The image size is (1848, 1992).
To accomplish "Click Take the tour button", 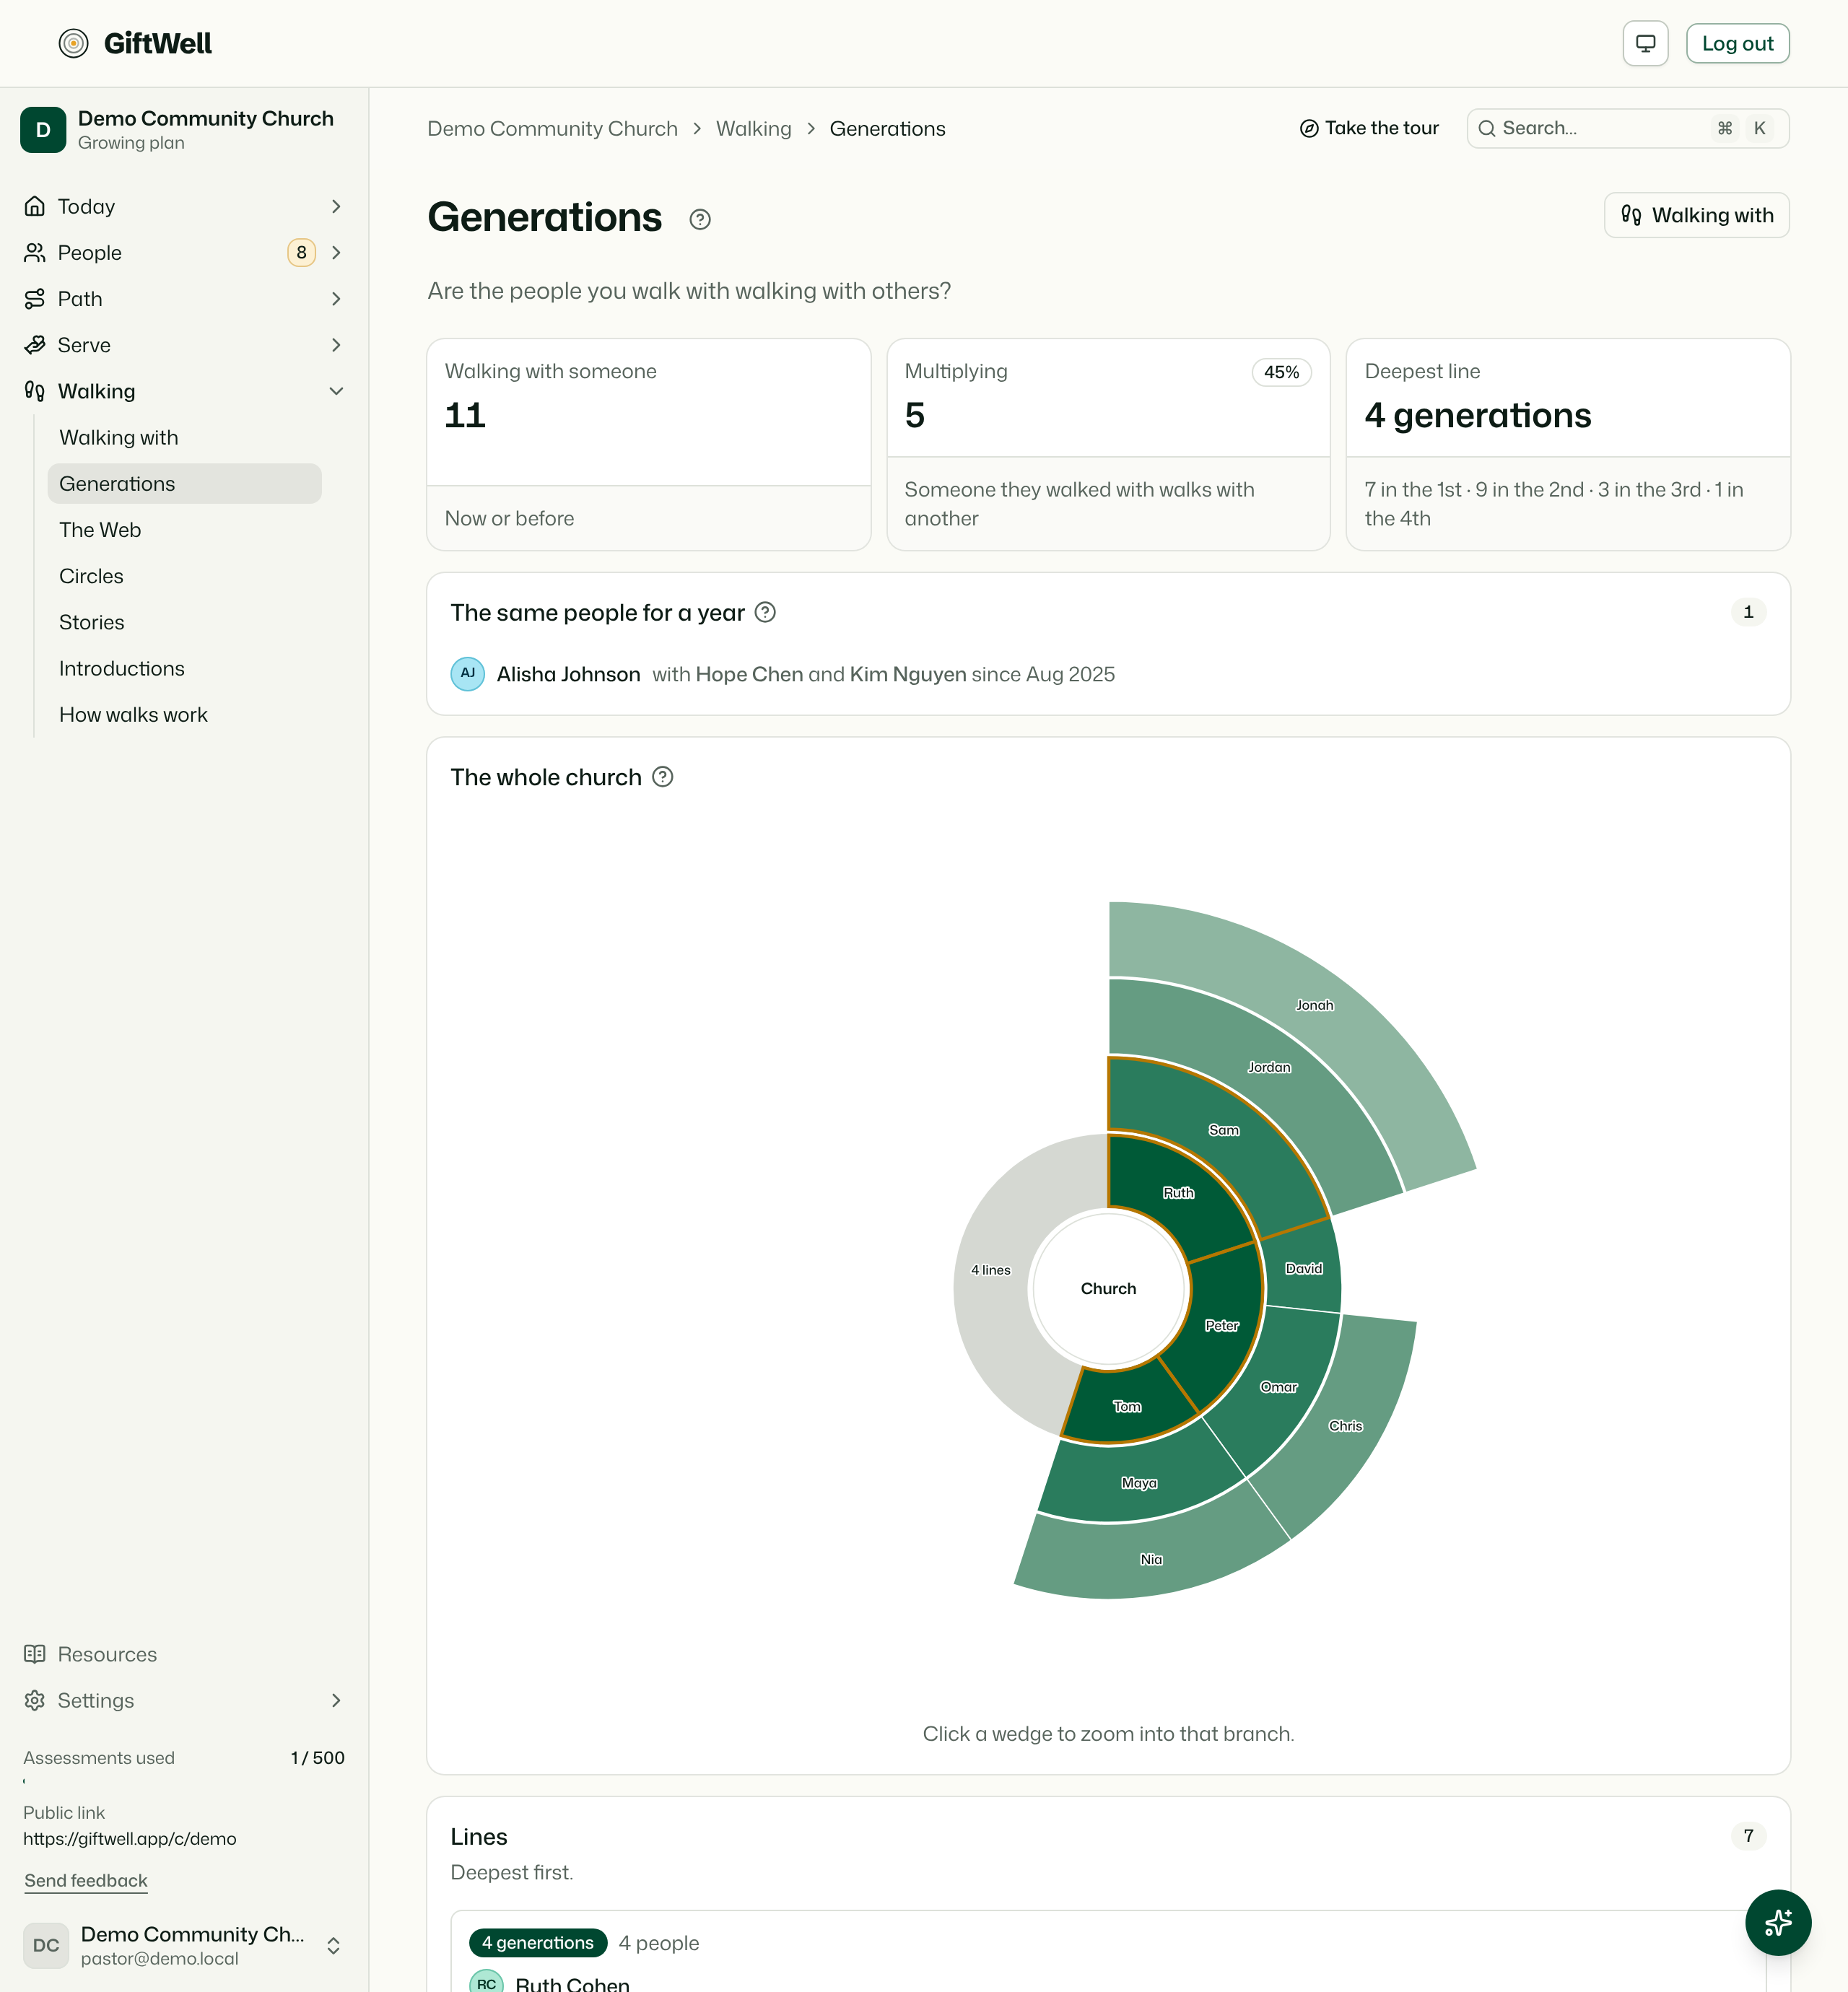I will coord(1369,128).
